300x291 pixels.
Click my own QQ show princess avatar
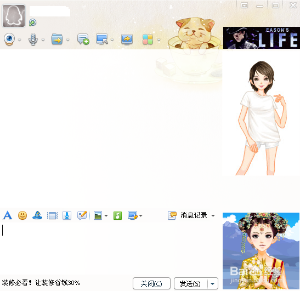(261, 251)
